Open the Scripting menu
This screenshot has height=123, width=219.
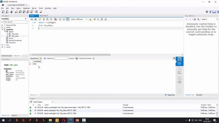pos(48,8)
